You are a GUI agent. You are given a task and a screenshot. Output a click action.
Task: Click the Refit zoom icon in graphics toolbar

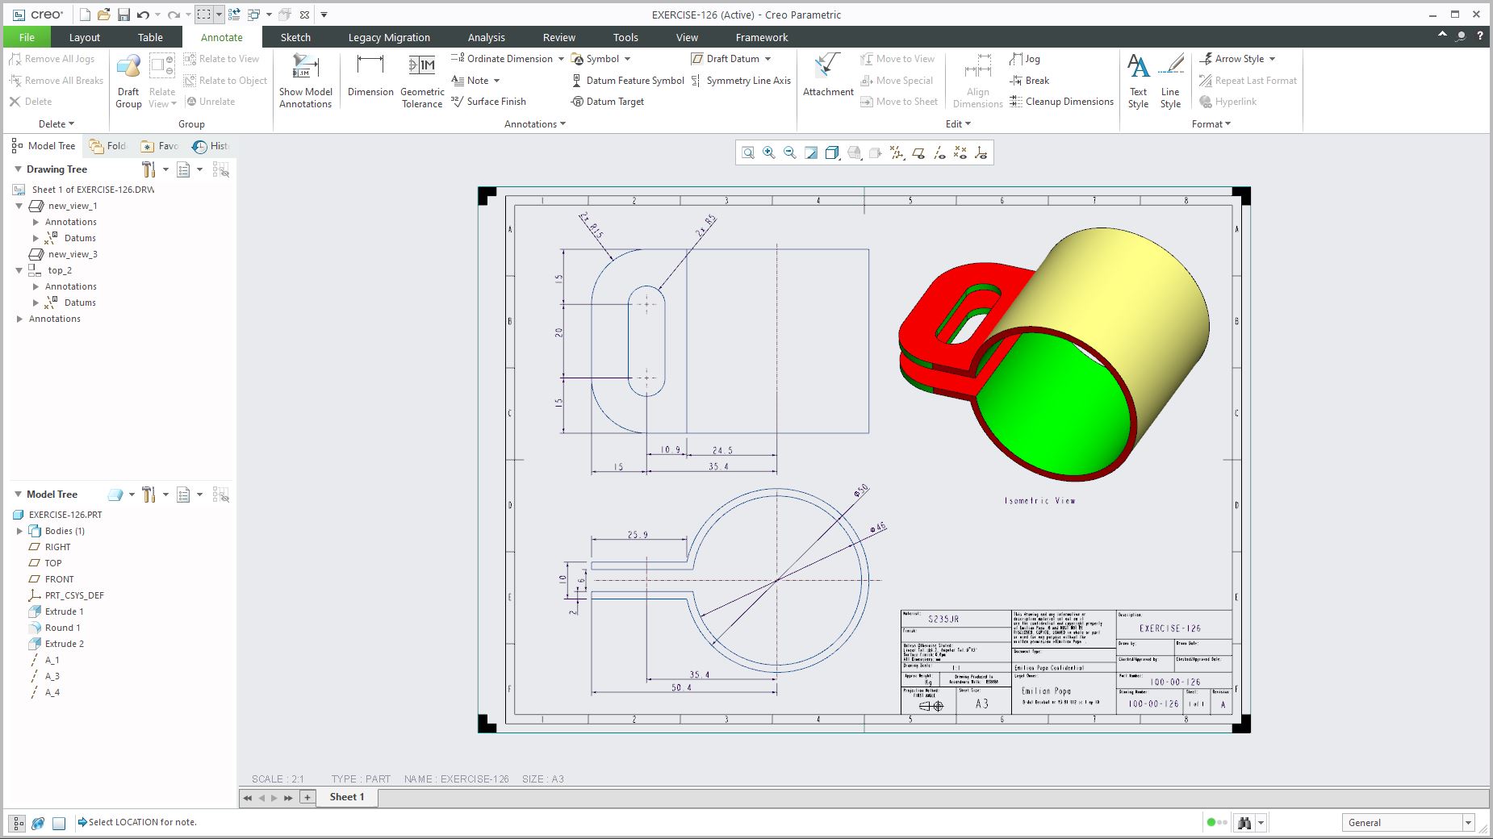[748, 152]
